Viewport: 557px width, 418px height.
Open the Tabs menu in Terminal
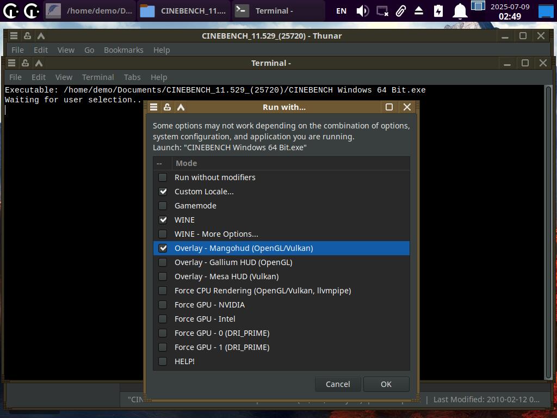tap(132, 77)
